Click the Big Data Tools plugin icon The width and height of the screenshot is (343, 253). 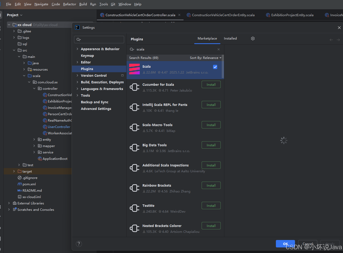[134, 148]
